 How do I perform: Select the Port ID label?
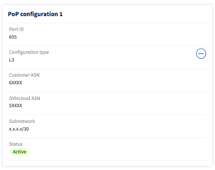(17, 29)
